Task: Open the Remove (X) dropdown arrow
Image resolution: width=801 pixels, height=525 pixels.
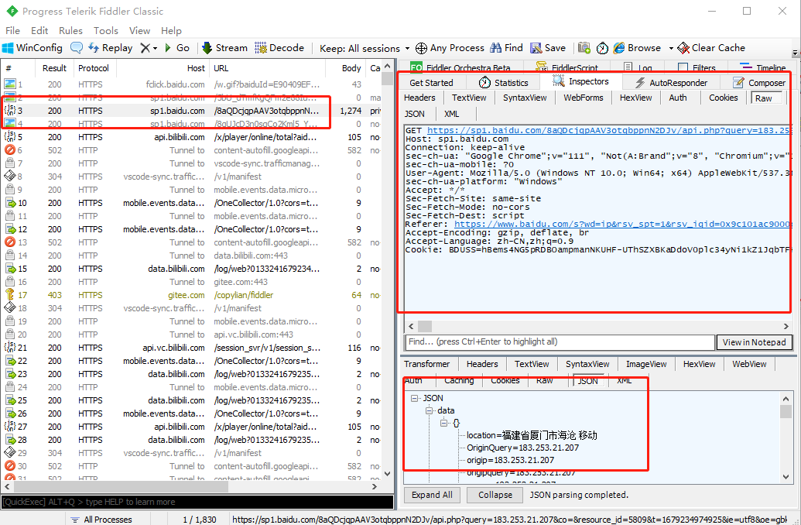Action: click(155, 49)
